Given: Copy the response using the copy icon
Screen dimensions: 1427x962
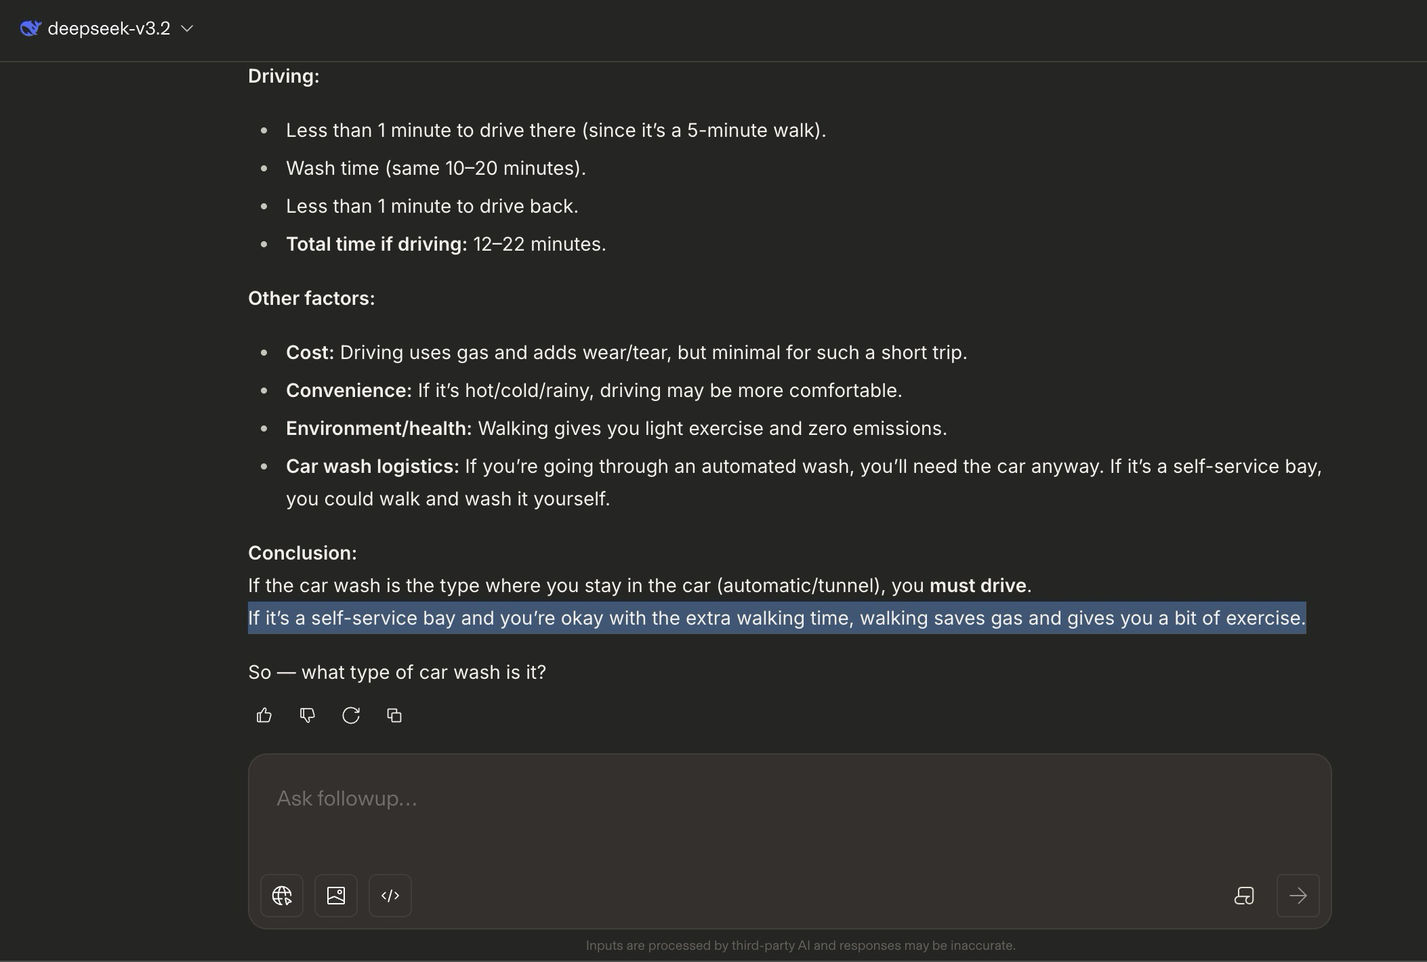Looking at the screenshot, I should pyautogui.click(x=394, y=715).
